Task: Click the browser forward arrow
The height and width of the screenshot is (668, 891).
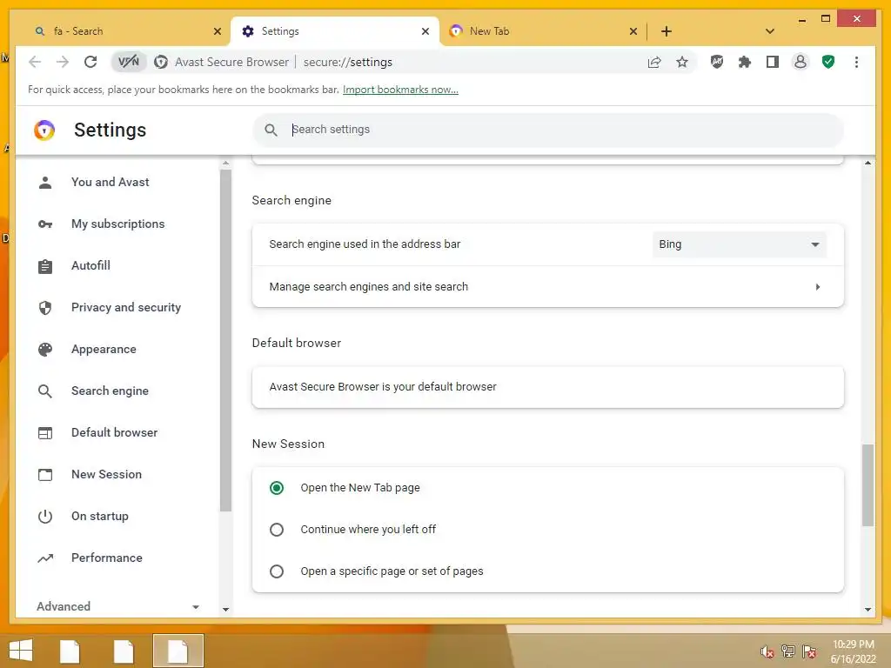Action: pos(63,62)
